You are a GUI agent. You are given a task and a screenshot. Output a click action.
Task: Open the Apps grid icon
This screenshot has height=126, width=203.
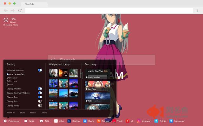coord(26,121)
